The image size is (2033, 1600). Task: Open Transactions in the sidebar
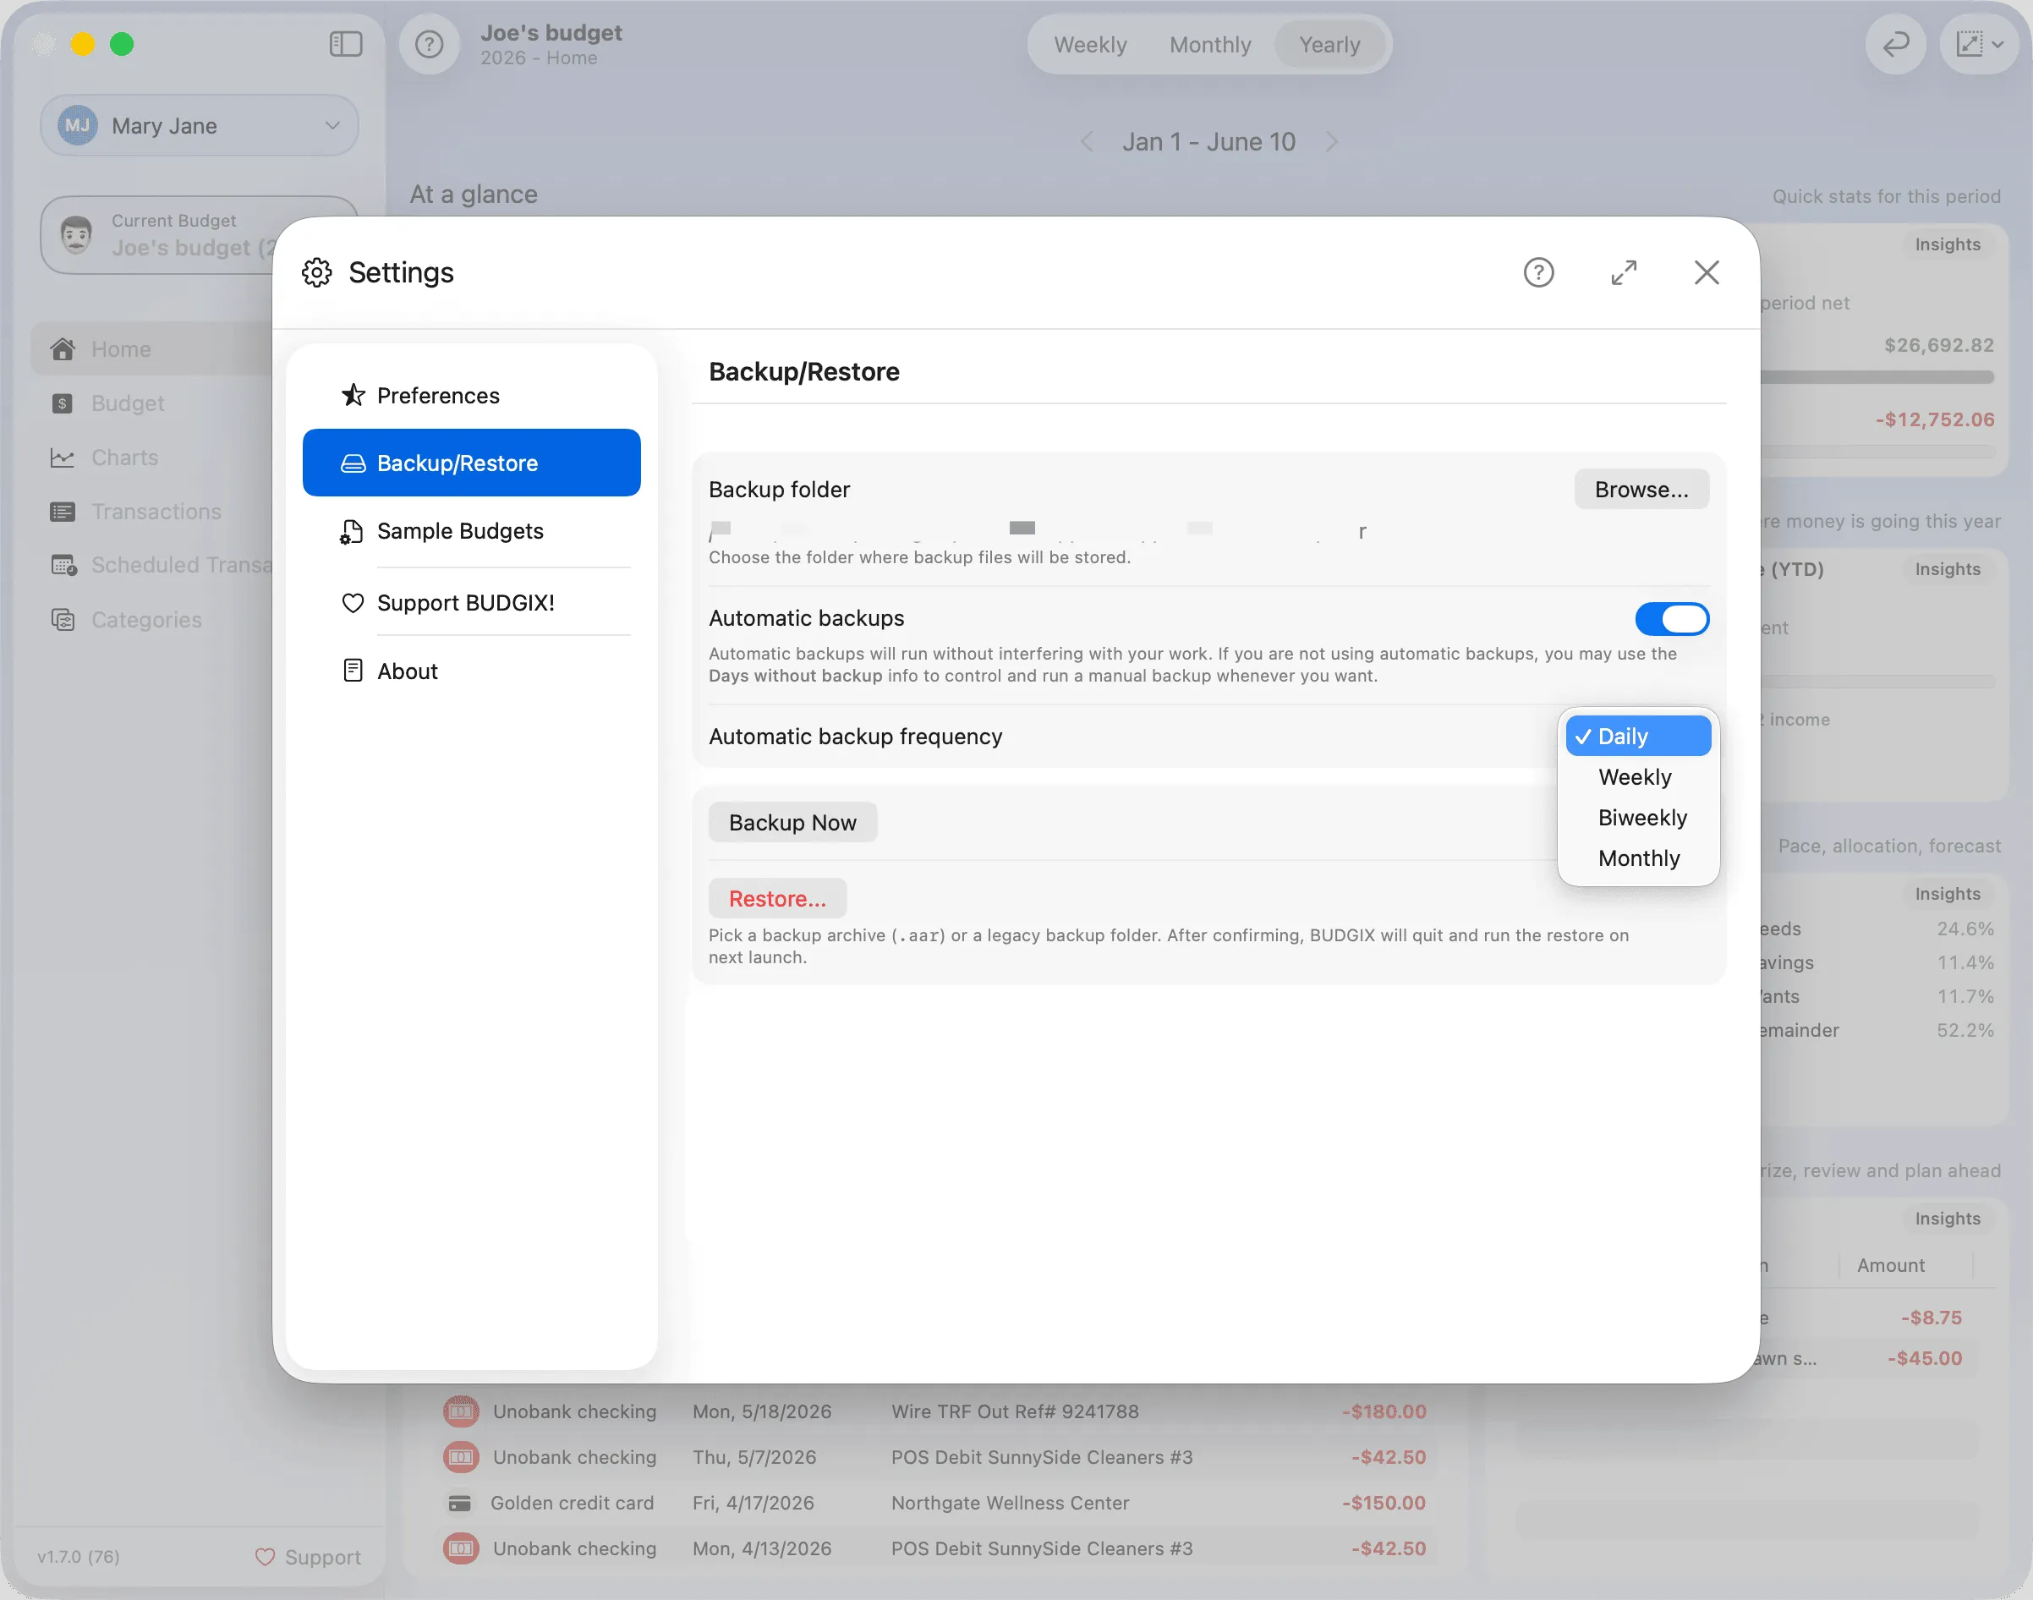[x=151, y=512]
